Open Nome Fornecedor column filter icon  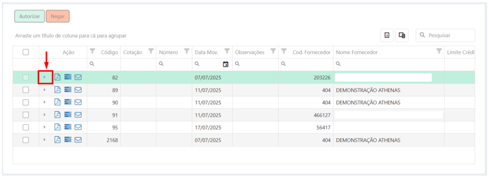click(x=439, y=51)
